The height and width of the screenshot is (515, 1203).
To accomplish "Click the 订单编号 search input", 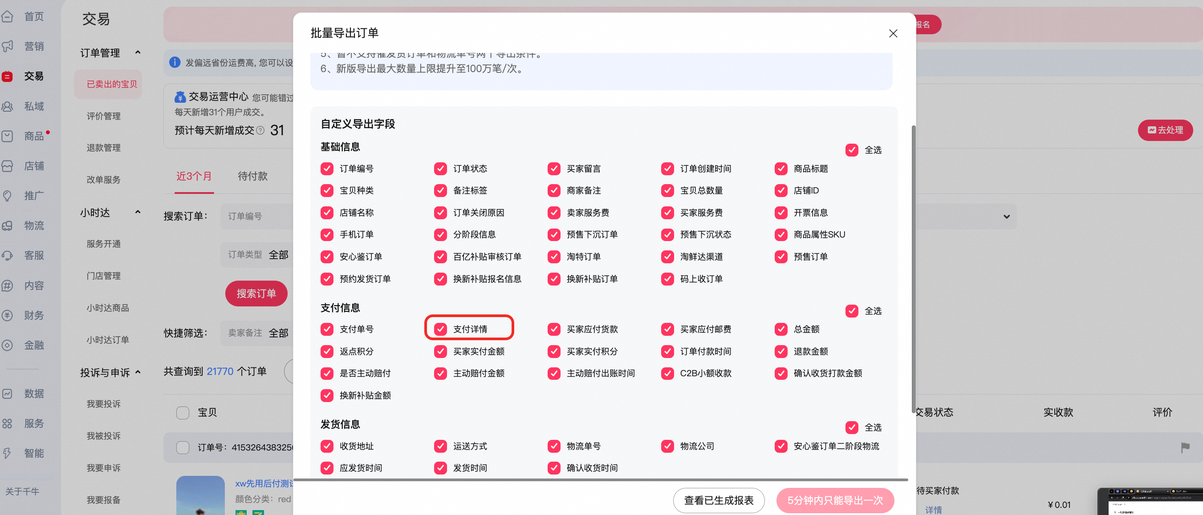I will pos(257,217).
